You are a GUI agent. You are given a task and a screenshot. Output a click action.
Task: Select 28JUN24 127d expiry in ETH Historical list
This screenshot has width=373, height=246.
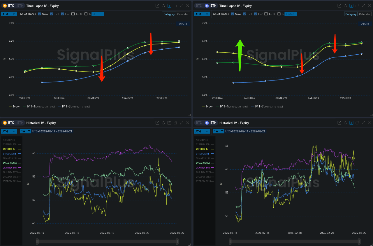[x=205, y=172]
